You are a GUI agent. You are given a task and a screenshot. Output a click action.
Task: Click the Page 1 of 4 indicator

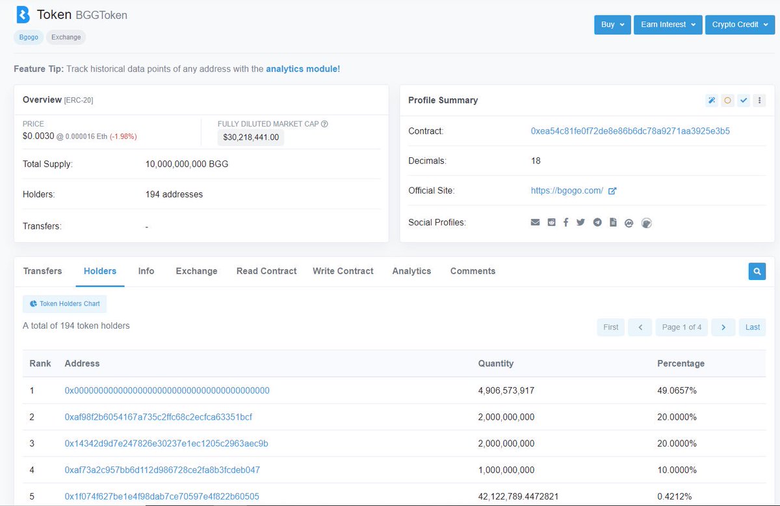682,327
